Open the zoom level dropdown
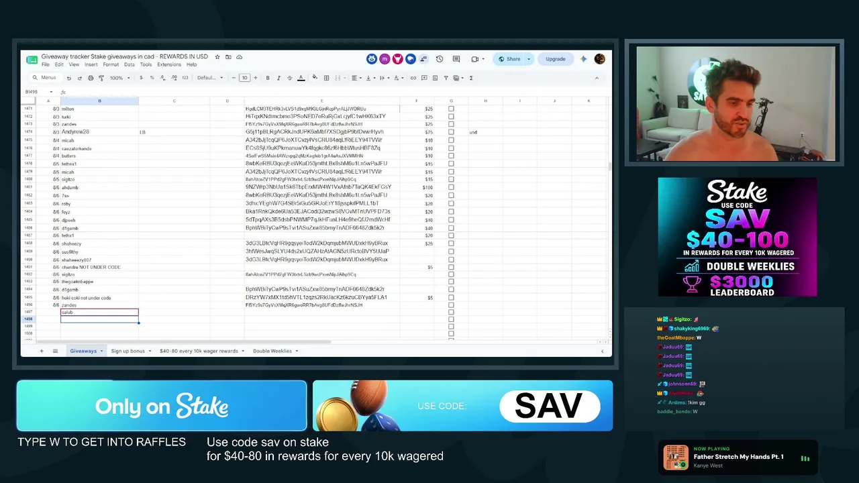Screen dimensions: 859x483 [x=120, y=78]
